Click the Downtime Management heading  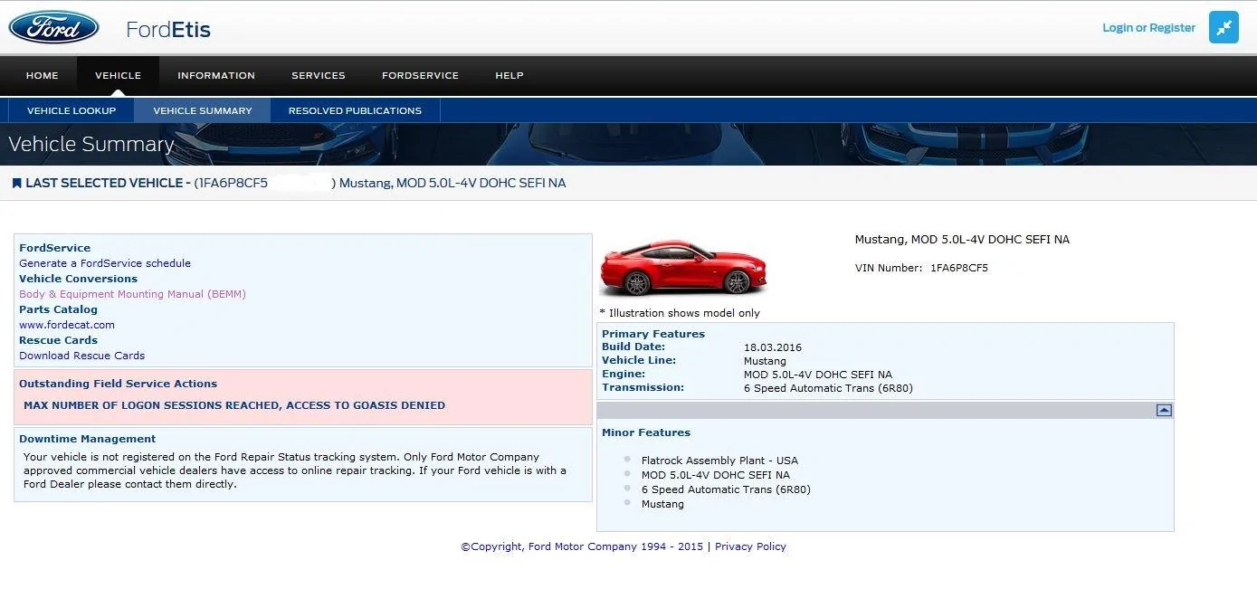(87, 439)
